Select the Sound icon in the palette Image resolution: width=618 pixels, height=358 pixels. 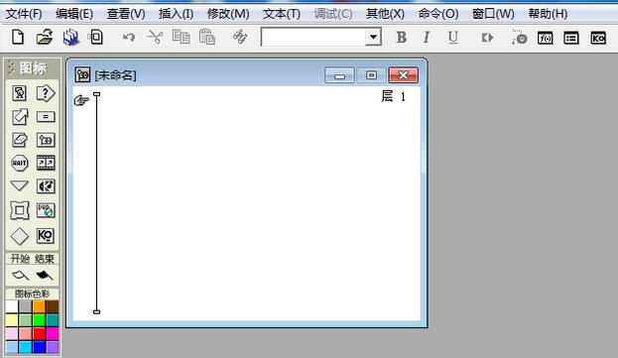(46, 186)
